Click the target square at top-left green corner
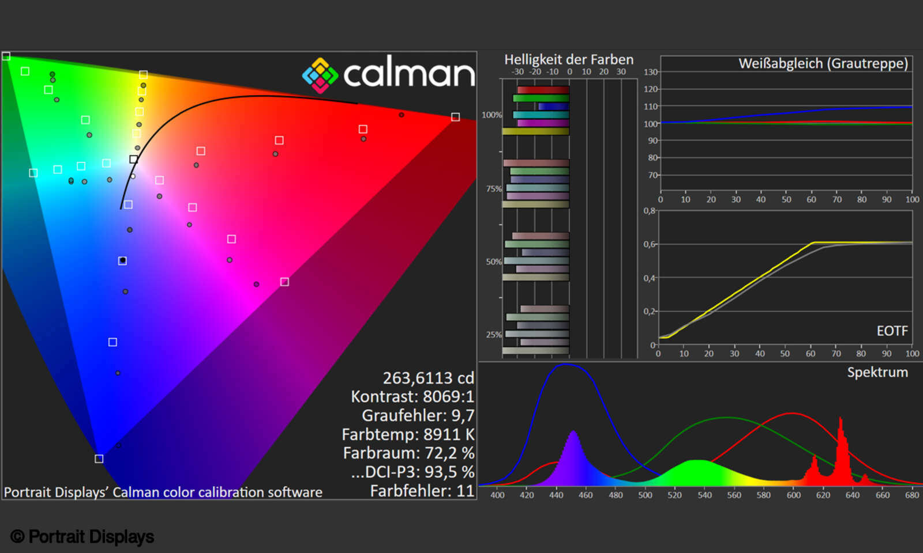The image size is (923, 553). coord(6,56)
